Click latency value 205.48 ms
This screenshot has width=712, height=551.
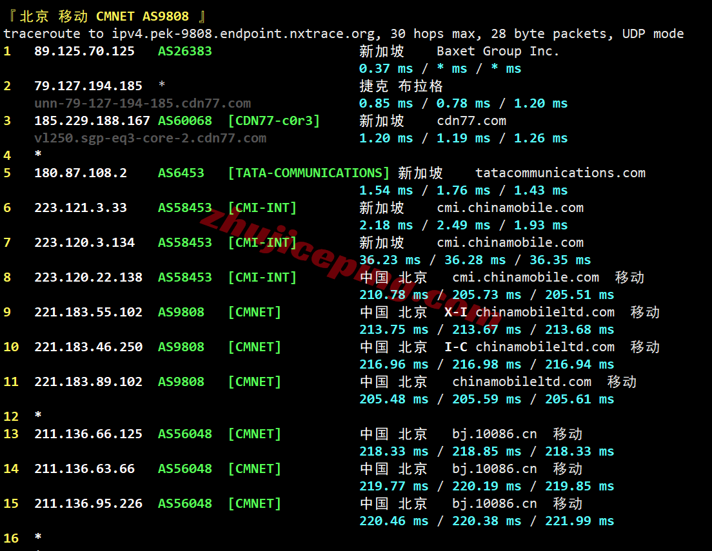coord(393,399)
